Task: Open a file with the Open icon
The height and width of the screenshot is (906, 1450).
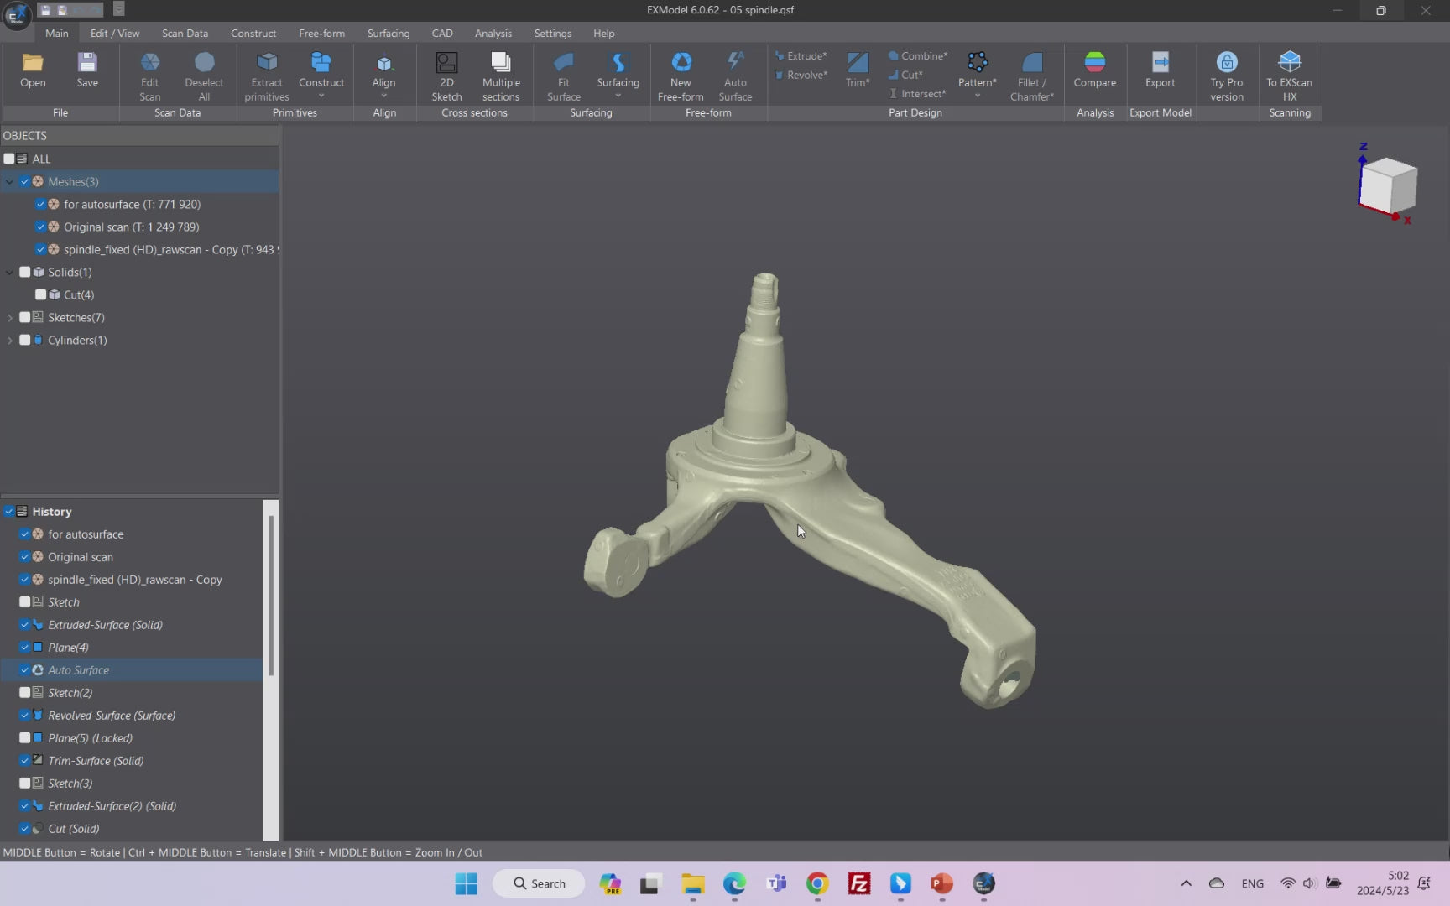Action: tap(33, 70)
